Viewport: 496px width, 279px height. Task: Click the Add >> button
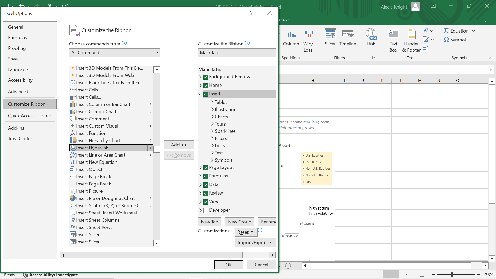[x=179, y=145]
